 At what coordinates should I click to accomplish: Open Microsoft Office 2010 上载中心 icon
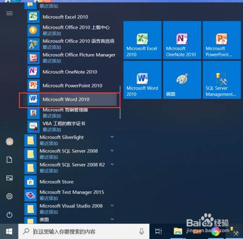click(x=34, y=31)
